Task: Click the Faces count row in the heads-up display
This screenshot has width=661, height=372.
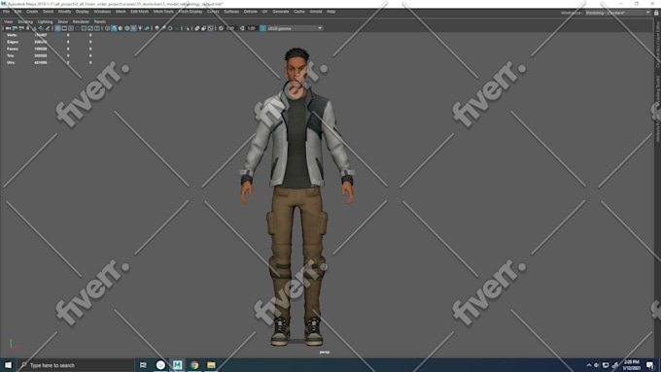Action: [49, 49]
